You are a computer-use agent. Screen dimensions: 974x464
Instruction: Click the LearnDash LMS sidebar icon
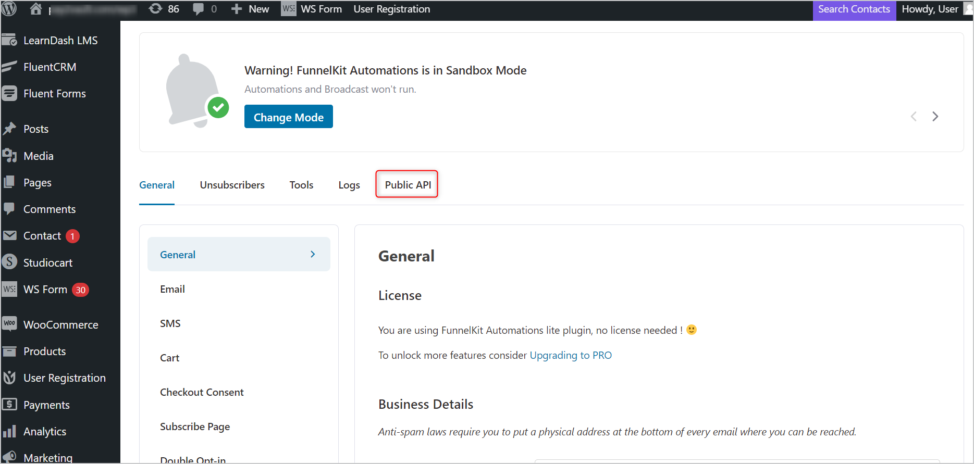(x=9, y=40)
